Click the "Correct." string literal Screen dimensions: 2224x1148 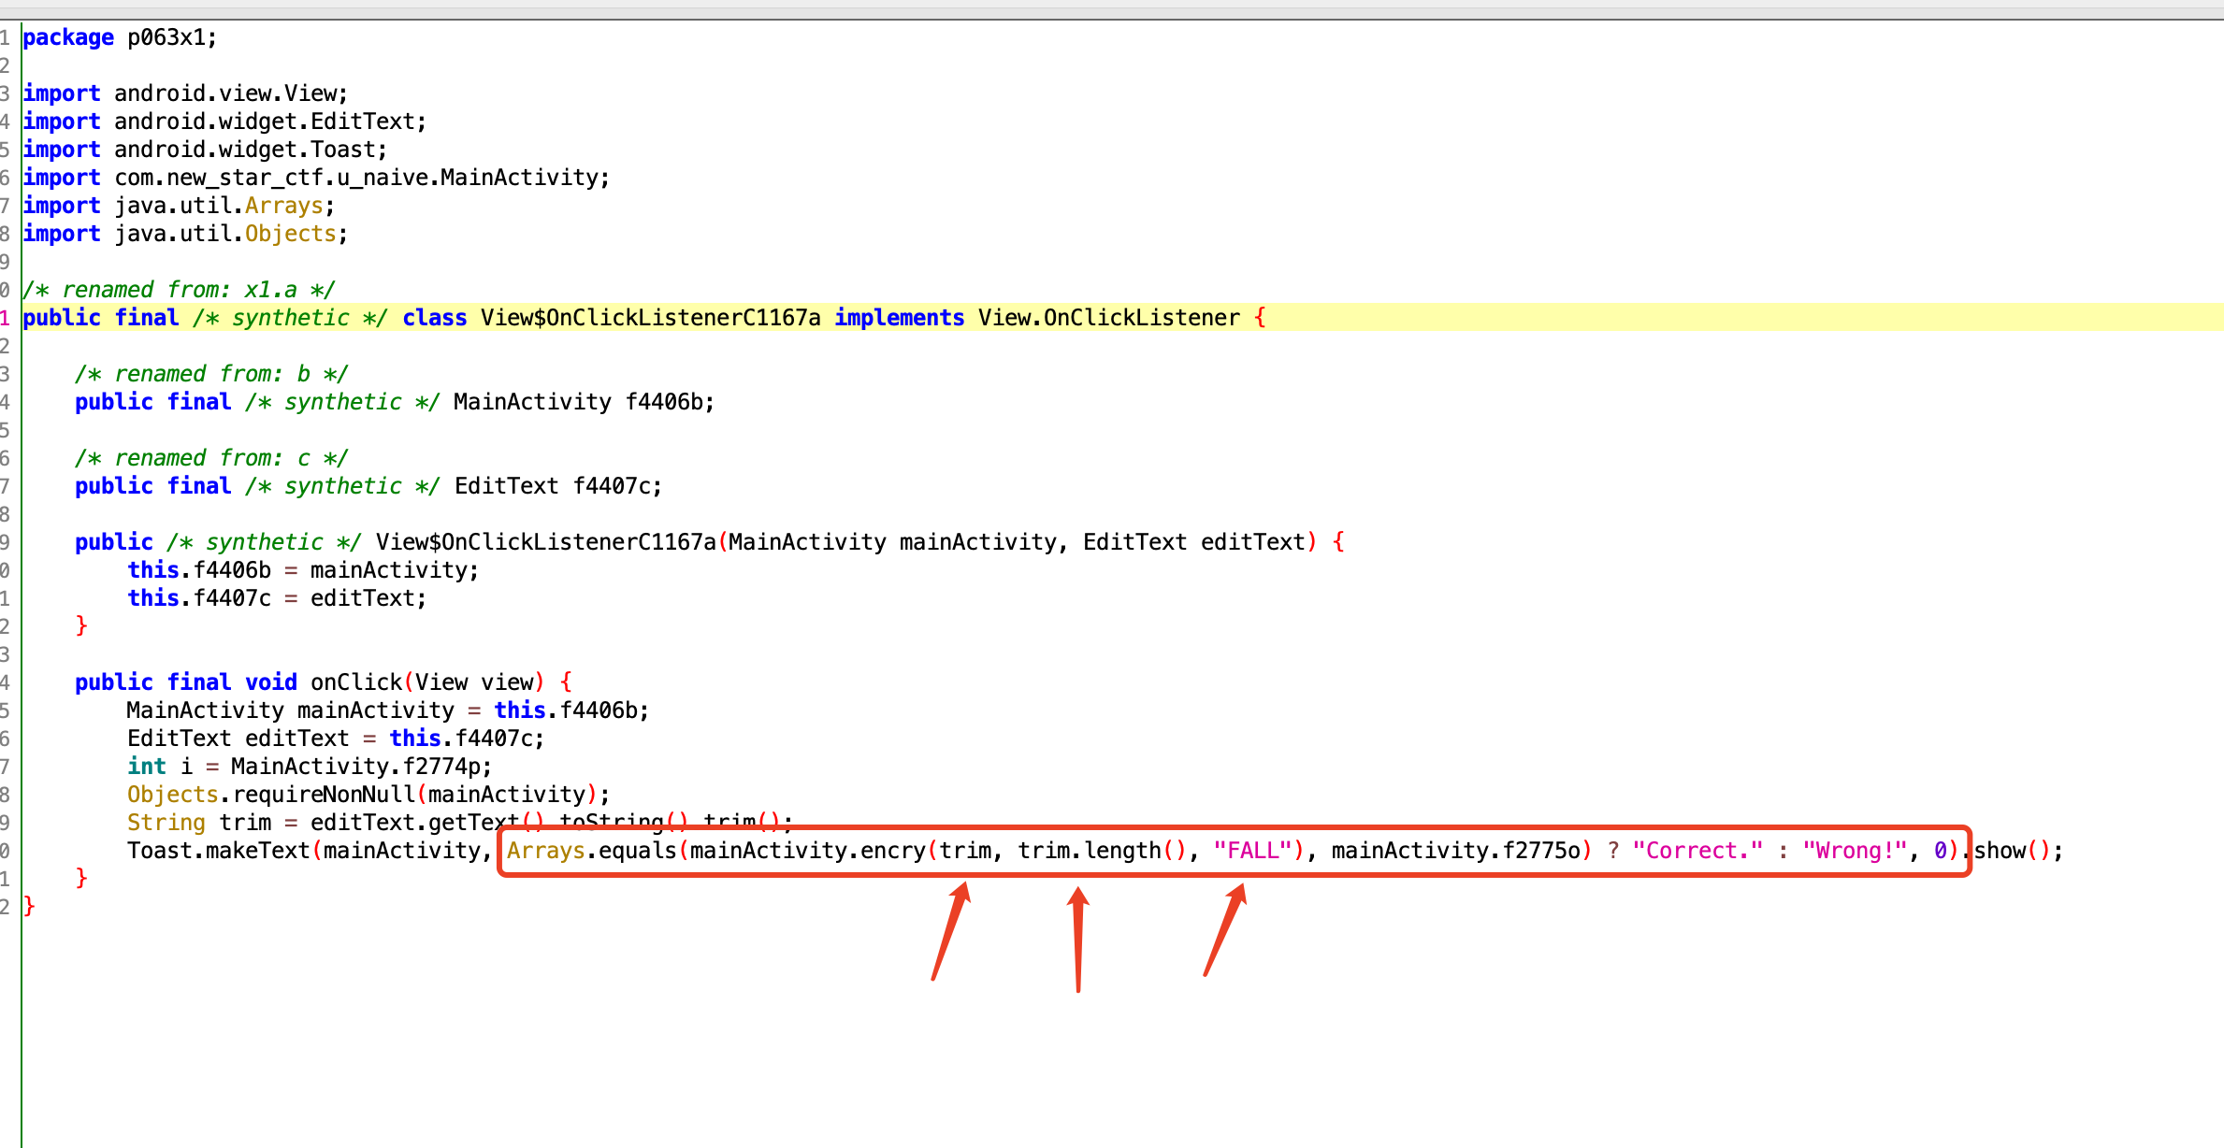(1697, 851)
